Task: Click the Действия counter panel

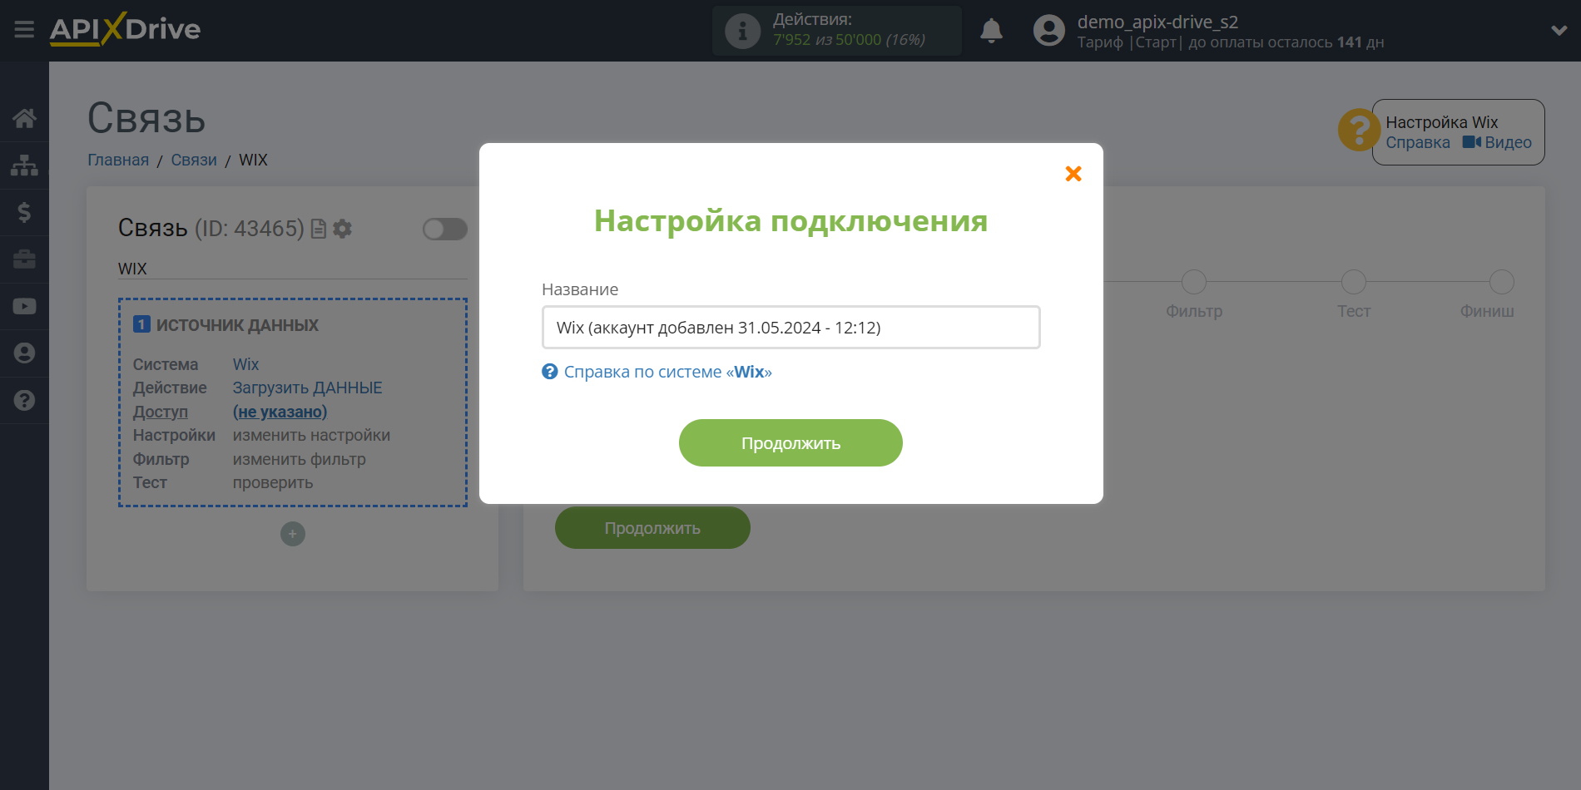Action: [x=836, y=31]
